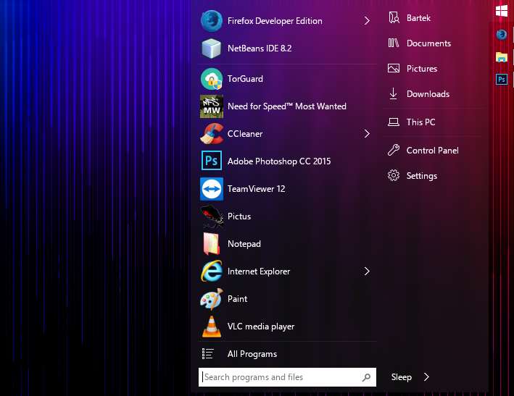This screenshot has height=396, width=514.
Task: Open the Firefox Developer Edition icon
Action: point(211,21)
